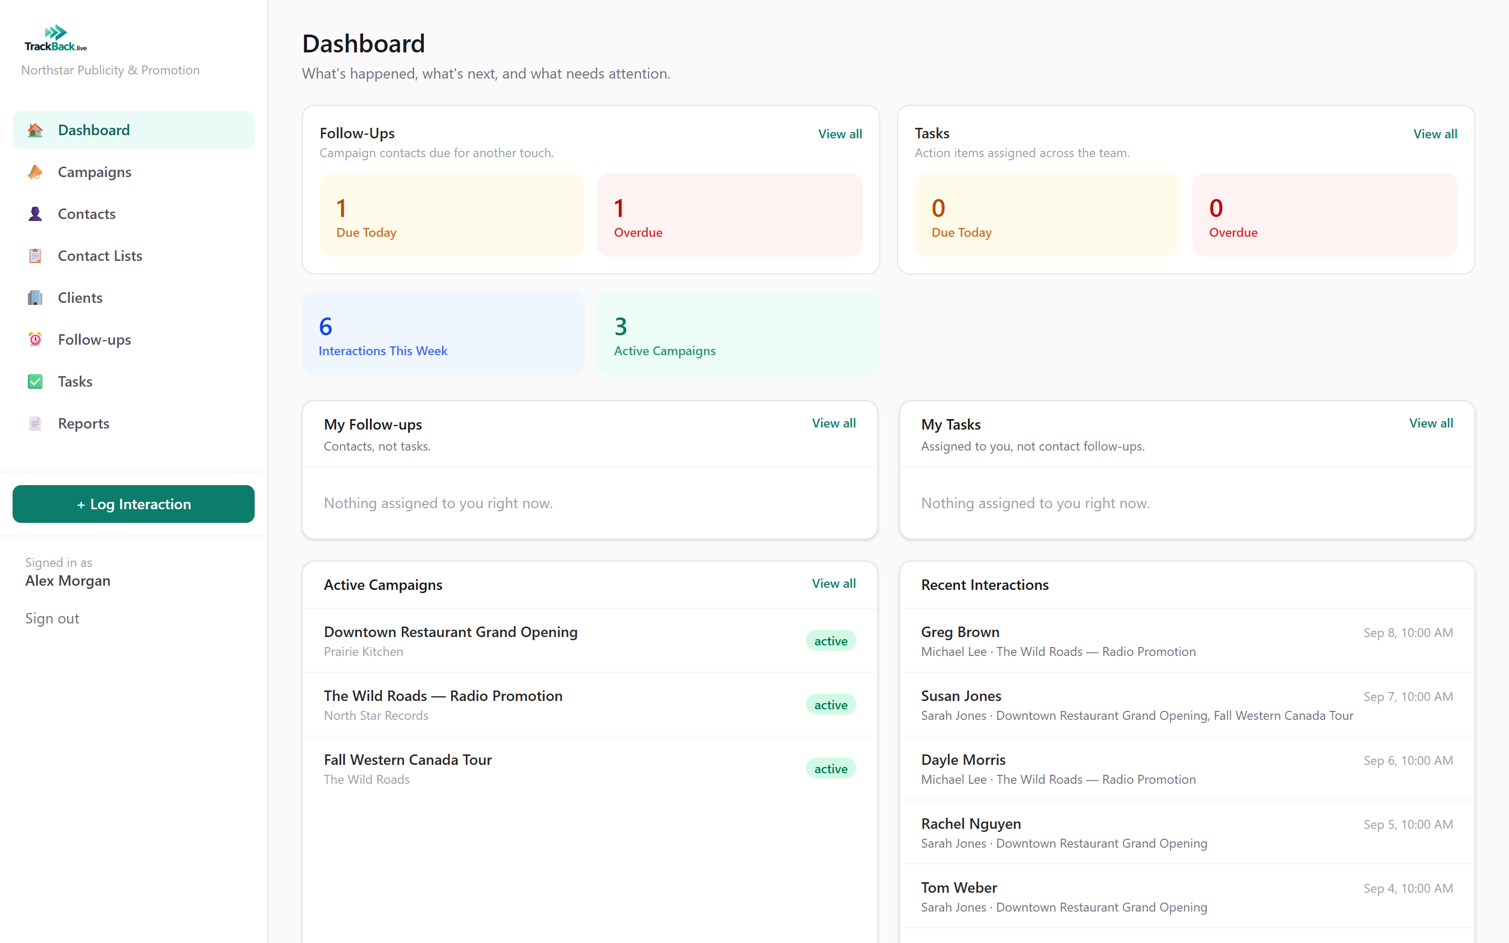The width and height of the screenshot is (1509, 943).
Task: Click the Prairie Kitchen client name
Action: tap(364, 651)
